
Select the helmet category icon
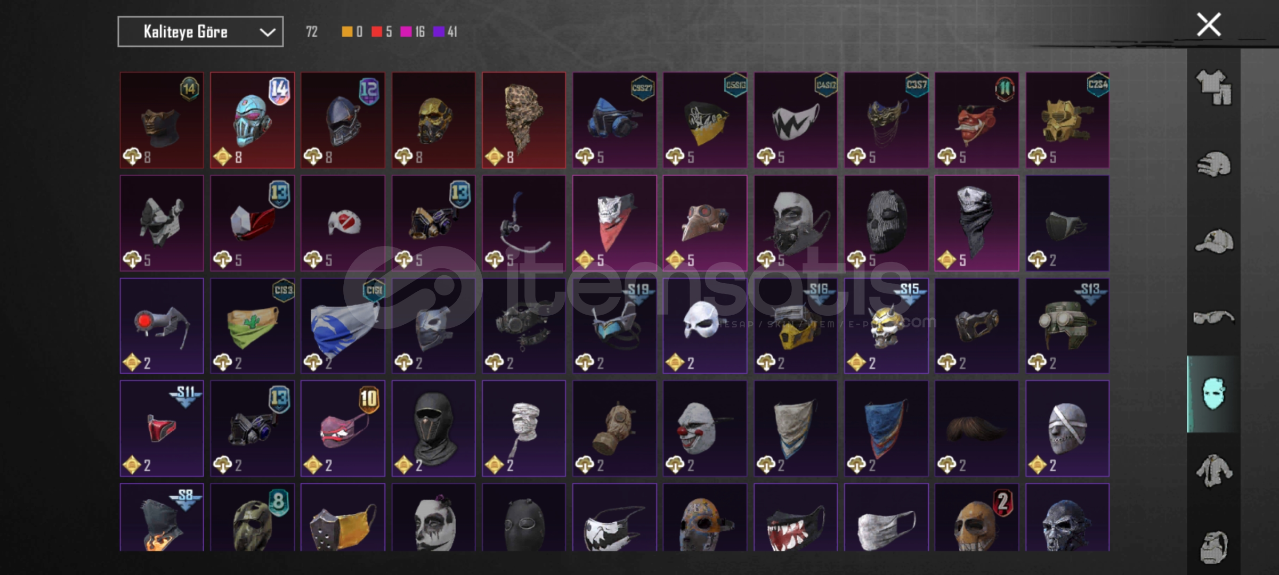[1213, 164]
